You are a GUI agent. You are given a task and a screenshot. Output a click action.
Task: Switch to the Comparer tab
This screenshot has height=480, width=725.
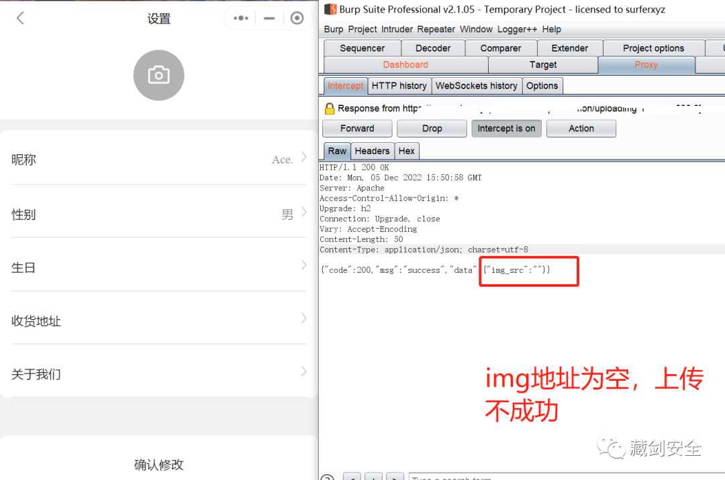pos(501,48)
